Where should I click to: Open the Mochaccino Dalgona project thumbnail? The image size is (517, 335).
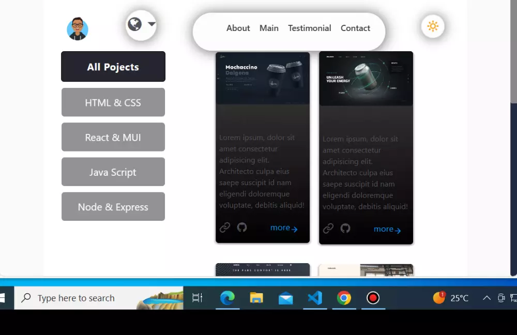[263, 78]
